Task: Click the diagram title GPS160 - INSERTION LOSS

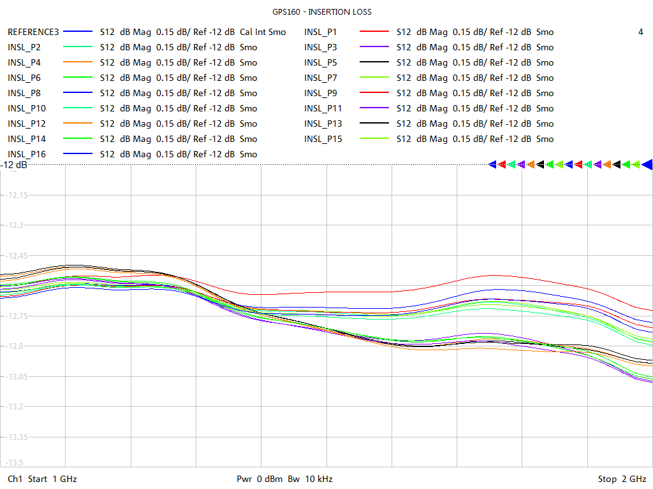Action: click(322, 12)
